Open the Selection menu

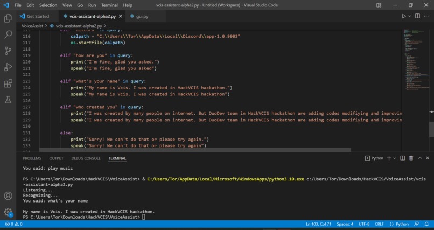coord(48,5)
